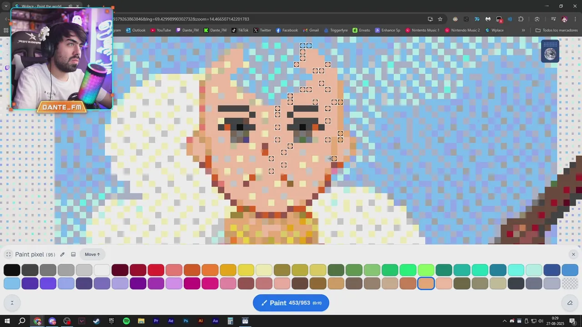Open the Envato bookmark
The width and height of the screenshot is (582, 327).
pyautogui.click(x=361, y=30)
